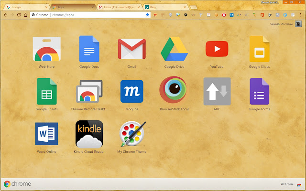Viewport: 306px width, 191px height.
Task: Click the calendar extension icon
Action: [x=208, y=15]
